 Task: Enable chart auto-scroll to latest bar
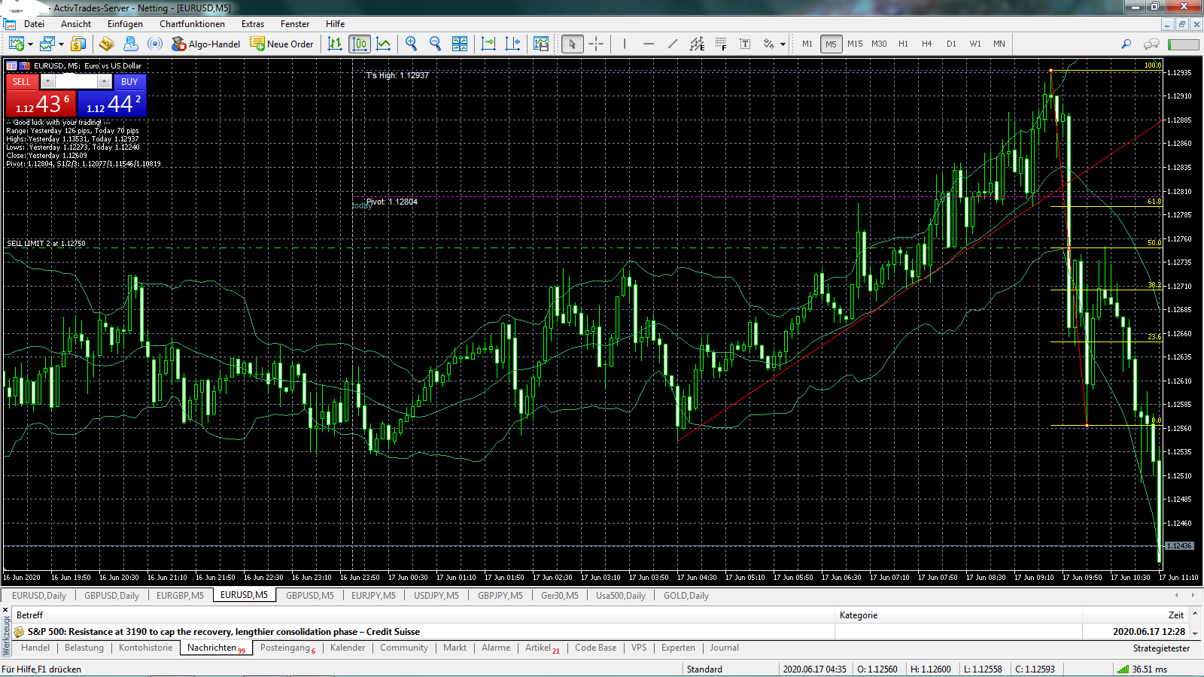[488, 44]
